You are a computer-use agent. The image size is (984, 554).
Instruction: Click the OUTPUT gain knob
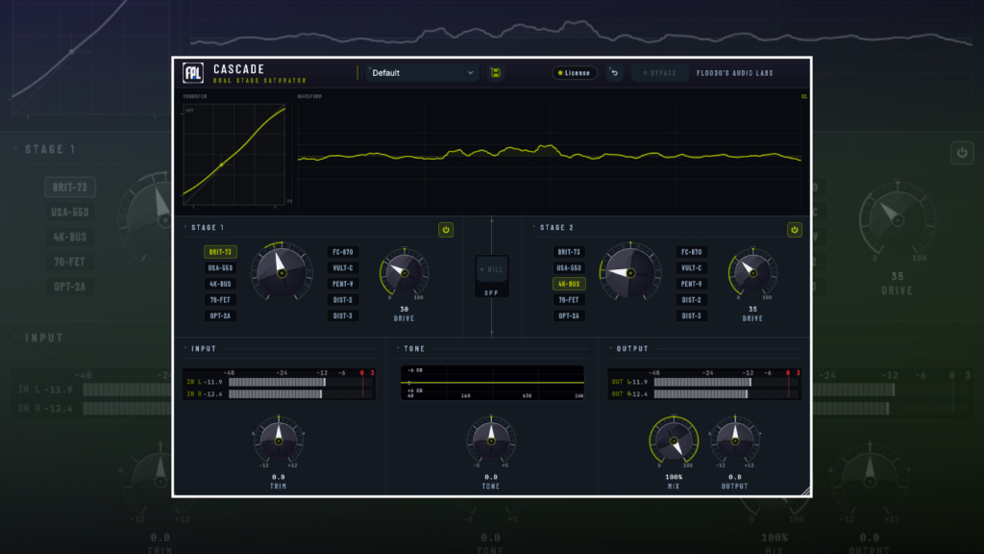pyautogui.click(x=735, y=441)
